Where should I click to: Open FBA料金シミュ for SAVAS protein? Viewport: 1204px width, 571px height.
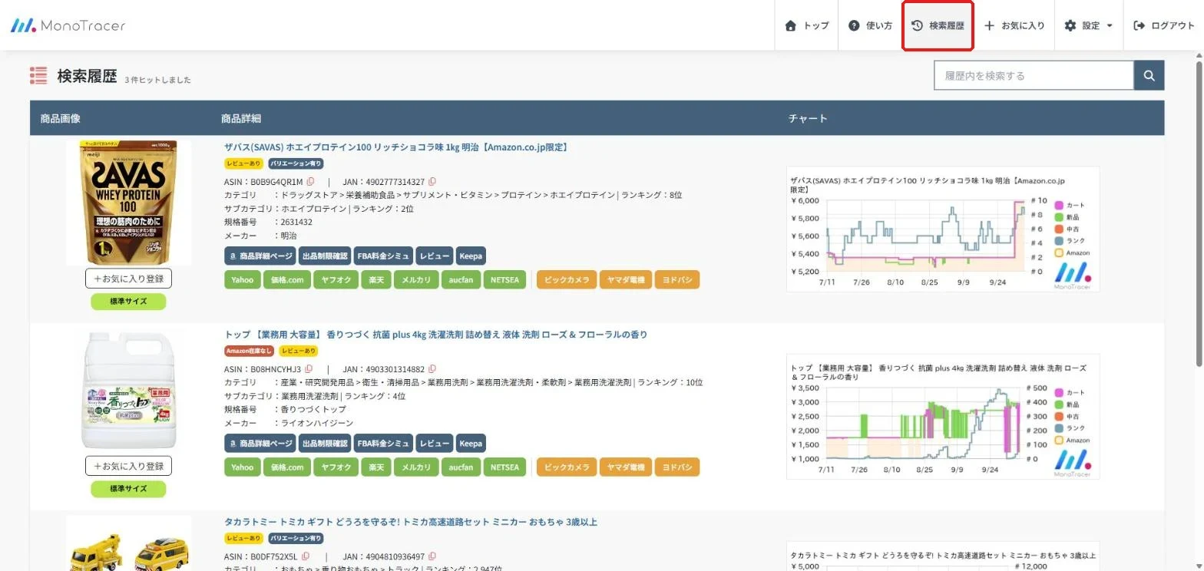click(383, 256)
